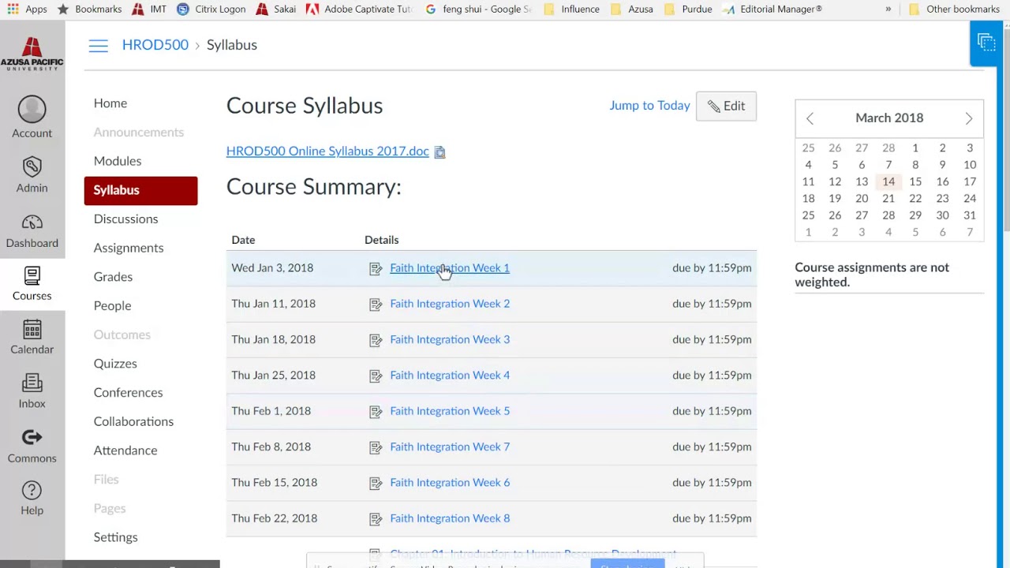The height and width of the screenshot is (568, 1010).
Task: Open Faith Integration Week 4 link
Action: click(450, 376)
